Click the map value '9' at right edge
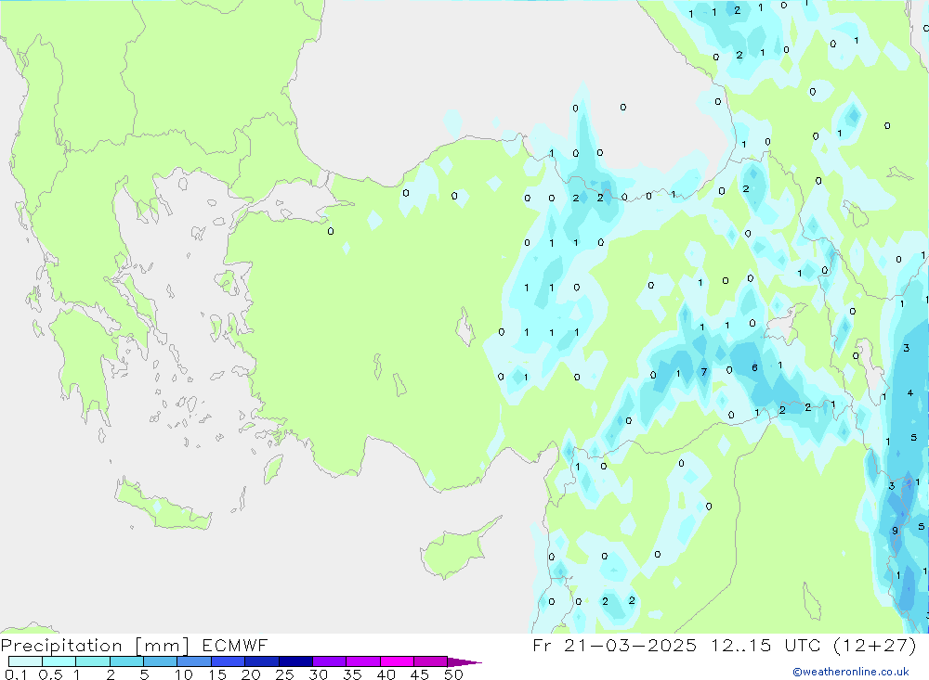 click(x=895, y=531)
